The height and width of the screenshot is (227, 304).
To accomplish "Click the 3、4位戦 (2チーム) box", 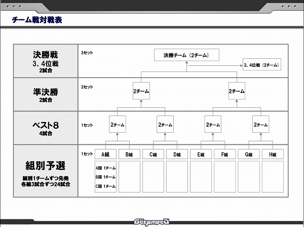I will click(261, 65).
